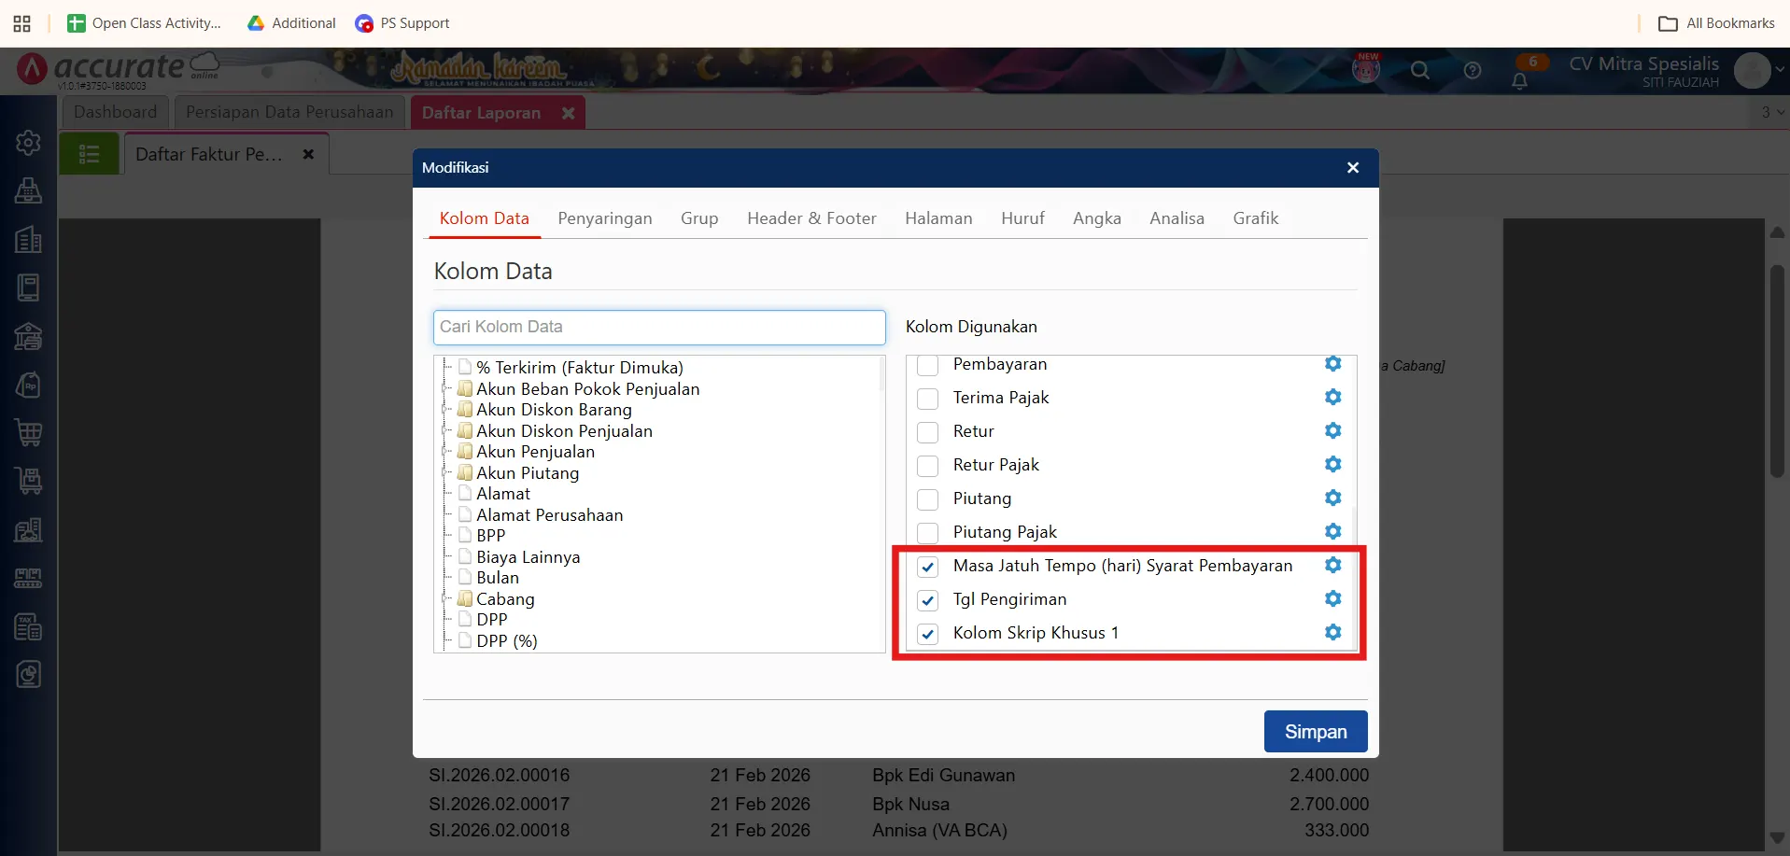The image size is (1790, 856).
Task: Uncheck Masa Jatuh Tempo (hari) Syarat Pembayaran
Action: pos(927,567)
